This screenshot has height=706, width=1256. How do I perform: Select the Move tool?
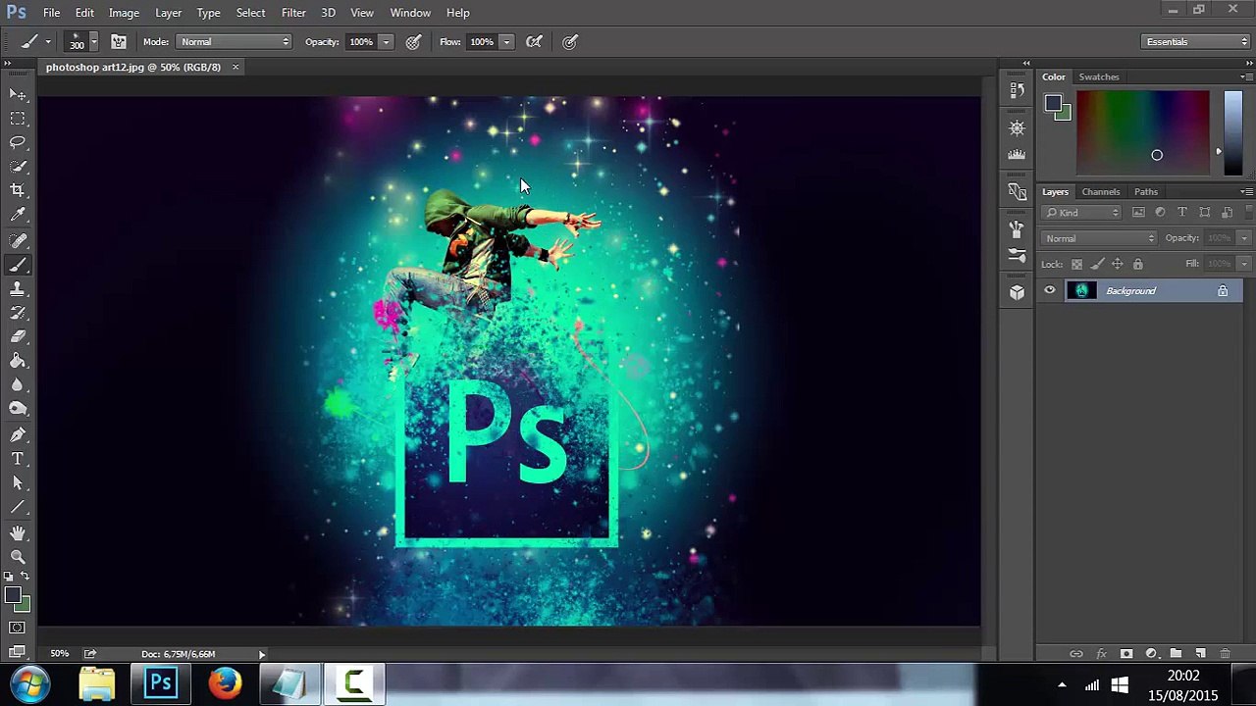[x=18, y=94]
